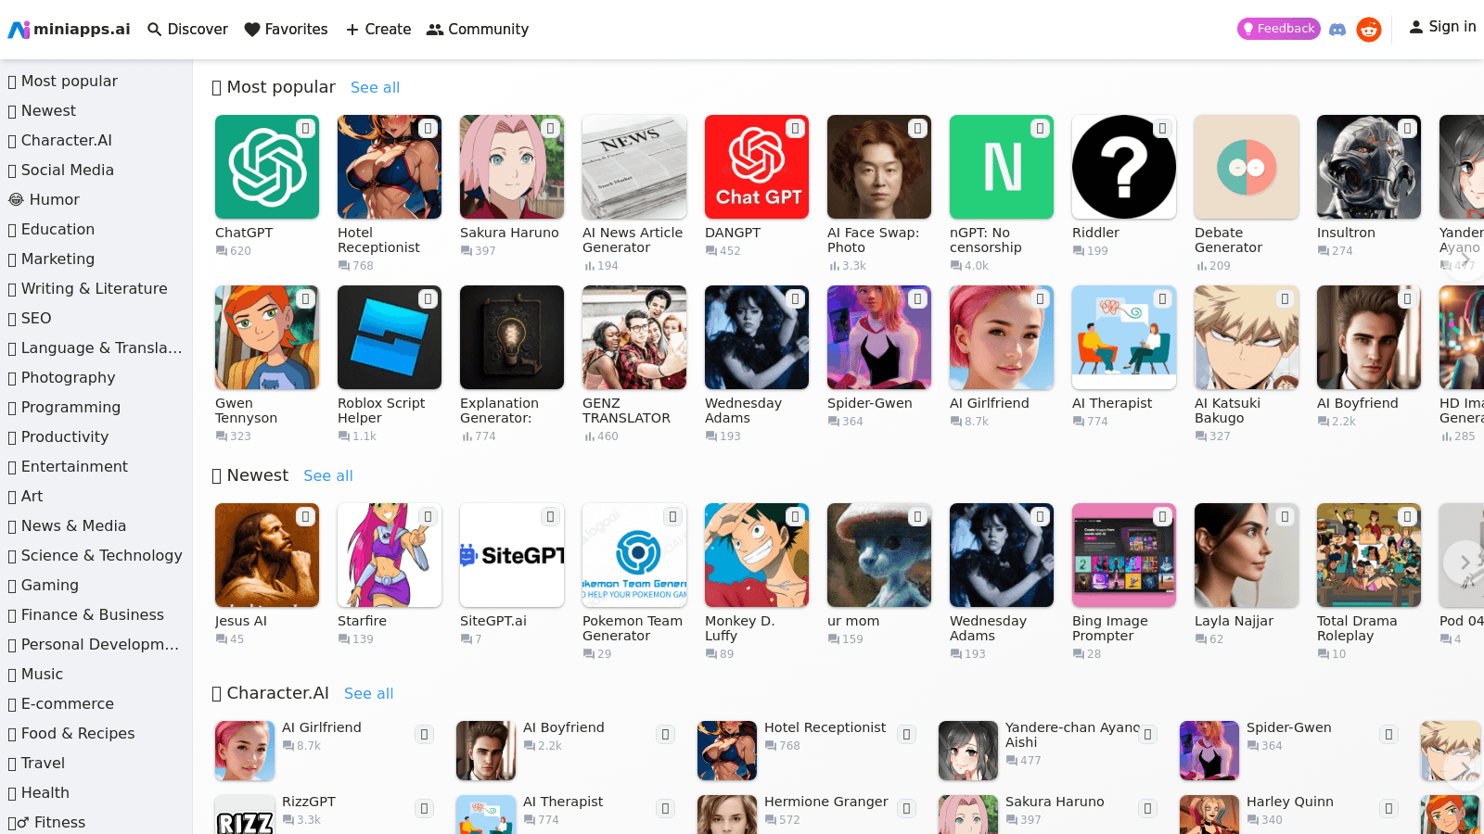
Task: Go to Community
Action: [x=477, y=30]
